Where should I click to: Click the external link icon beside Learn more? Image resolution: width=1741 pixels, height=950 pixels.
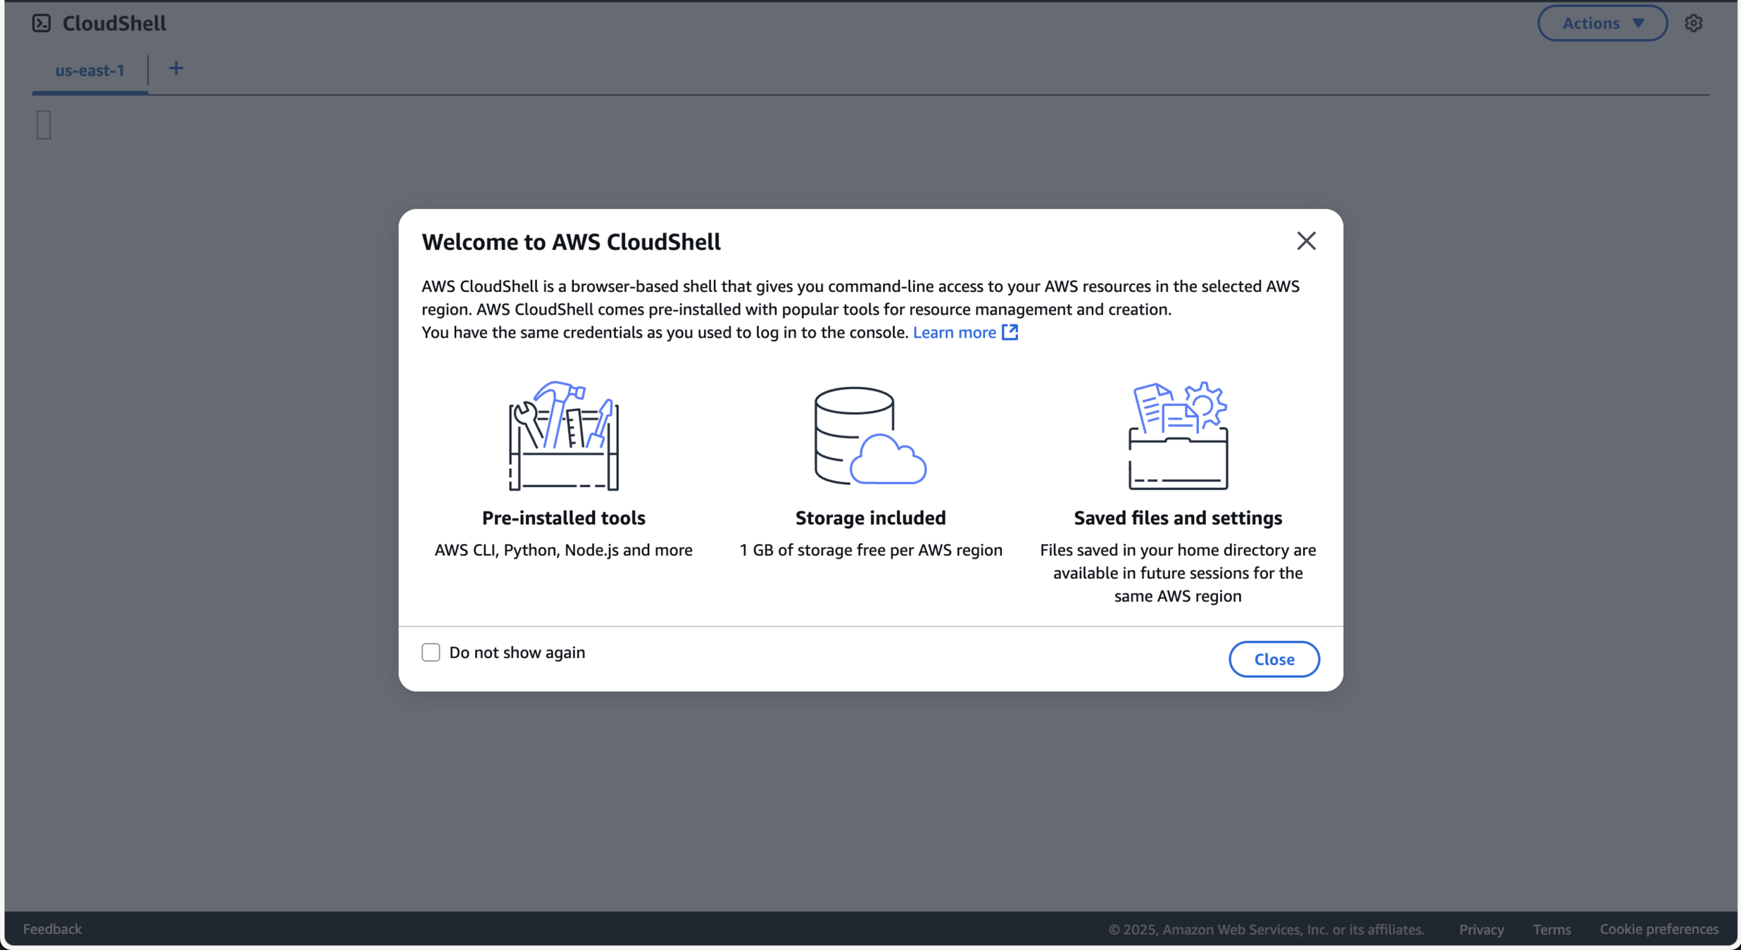(x=1010, y=332)
